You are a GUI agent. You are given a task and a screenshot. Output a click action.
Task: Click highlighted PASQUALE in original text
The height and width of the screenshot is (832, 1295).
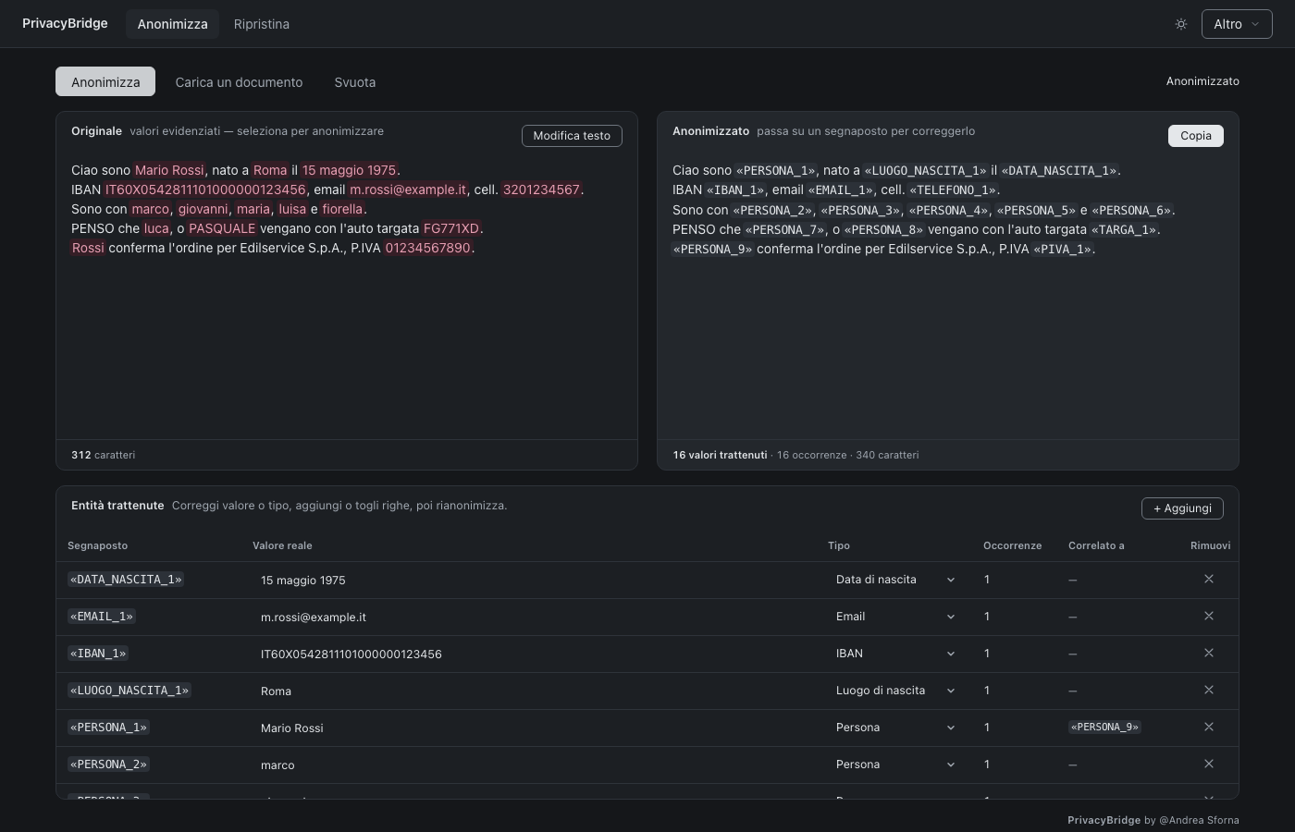point(222,228)
